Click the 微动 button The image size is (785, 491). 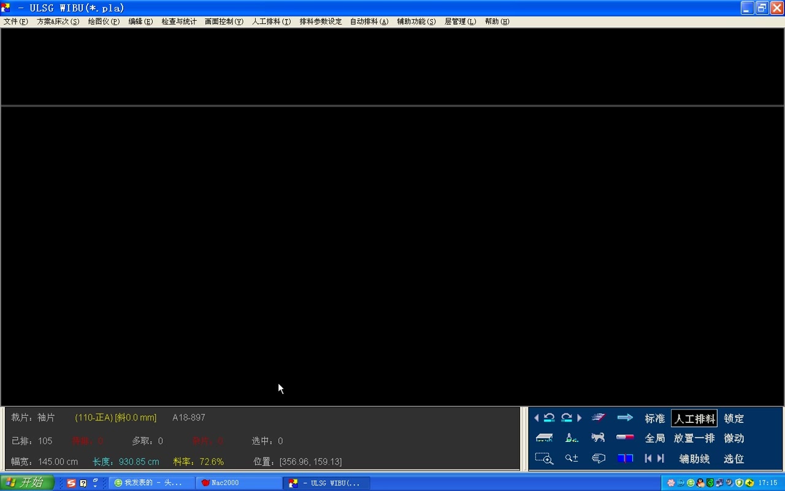(x=733, y=438)
